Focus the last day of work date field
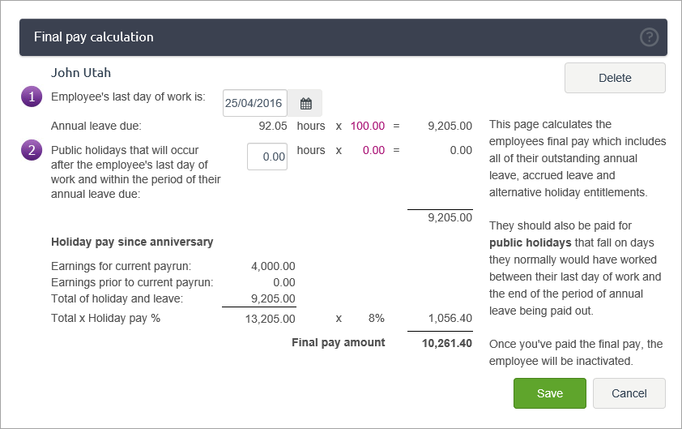This screenshot has height=429, width=682. pos(254,103)
